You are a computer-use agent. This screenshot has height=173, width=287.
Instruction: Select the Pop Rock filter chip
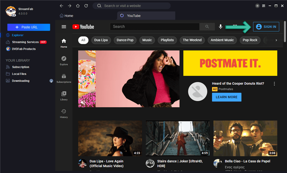point(250,40)
